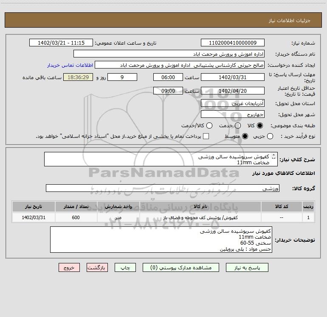The width and height of the screenshot is (327, 317).
Task: Select the کالا radio button
Action: [x=260, y=126]
